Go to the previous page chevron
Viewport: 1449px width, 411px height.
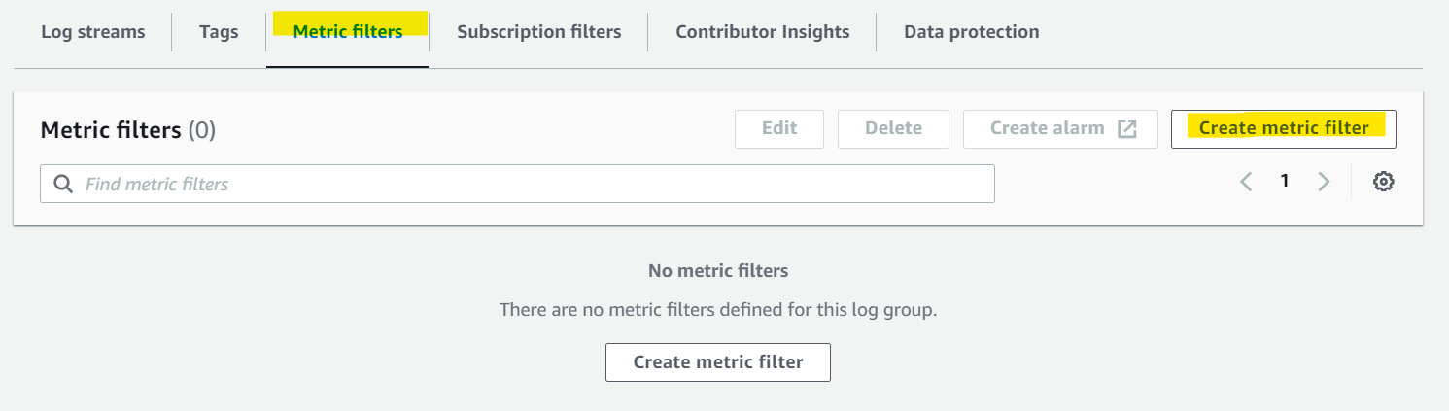(x=1246, y=182)
